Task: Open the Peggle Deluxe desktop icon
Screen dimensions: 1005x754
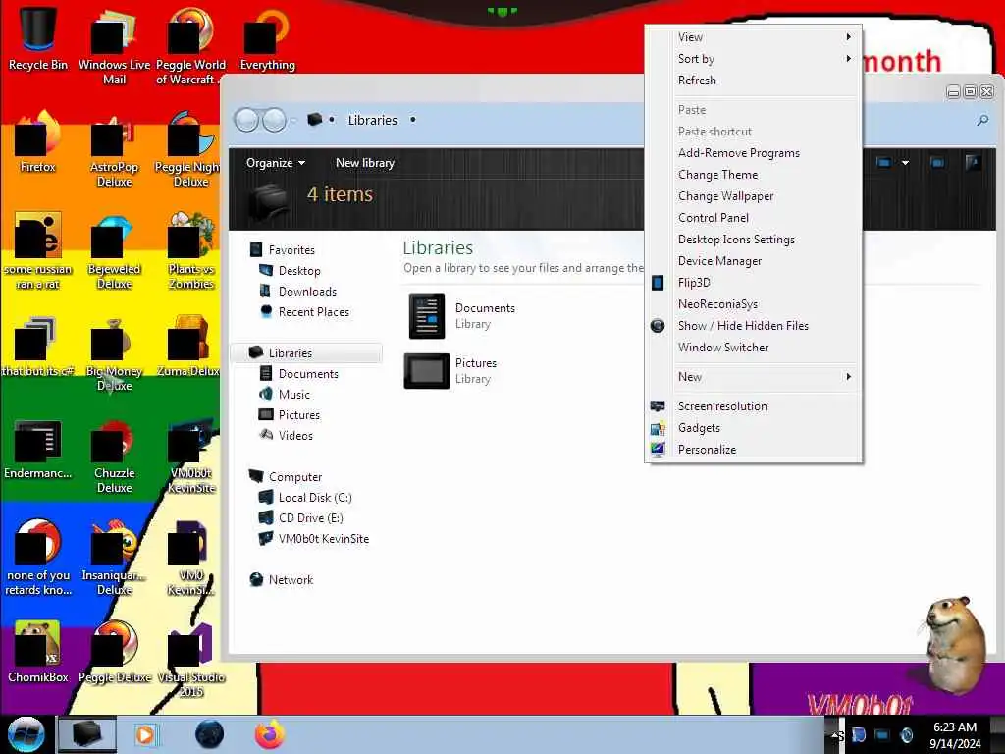Action: tap(114, 652)
